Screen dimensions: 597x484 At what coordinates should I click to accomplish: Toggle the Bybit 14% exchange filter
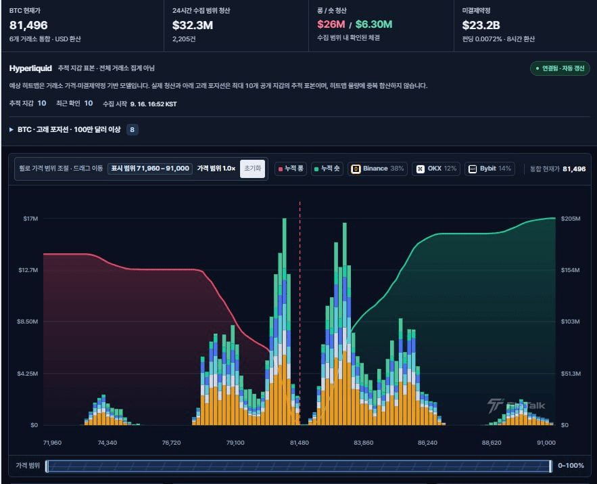coord(489,169)
